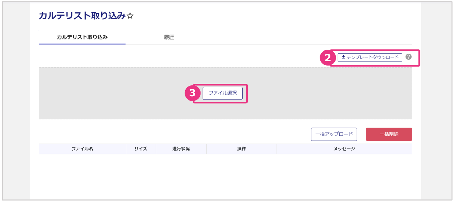Image resolution: width=454 pixels, height=201 pixels.
Task: Click the blank space right of 履歴 tab
Action: tap(288, 37)
